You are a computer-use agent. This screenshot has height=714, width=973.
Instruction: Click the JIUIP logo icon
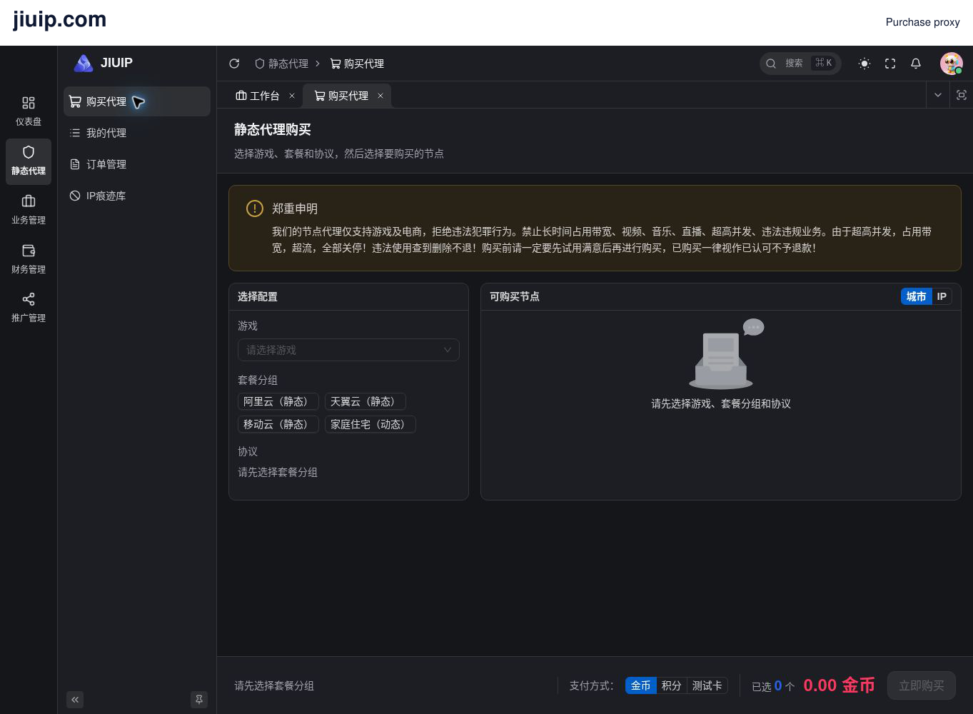84,64
